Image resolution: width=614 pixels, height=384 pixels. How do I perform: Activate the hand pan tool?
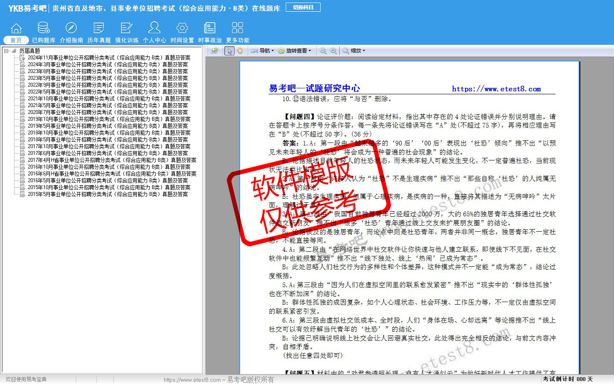click(x=240, y=51)
